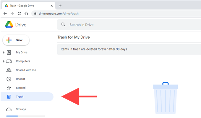Viewport: 201px width, 118px height.
Task: Click the Recent clock icon
Action: tap(9, 79)
